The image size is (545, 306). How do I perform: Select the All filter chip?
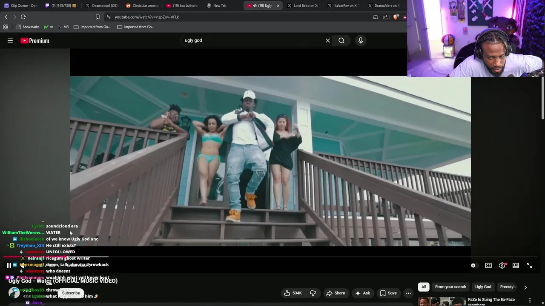point(424,287)
